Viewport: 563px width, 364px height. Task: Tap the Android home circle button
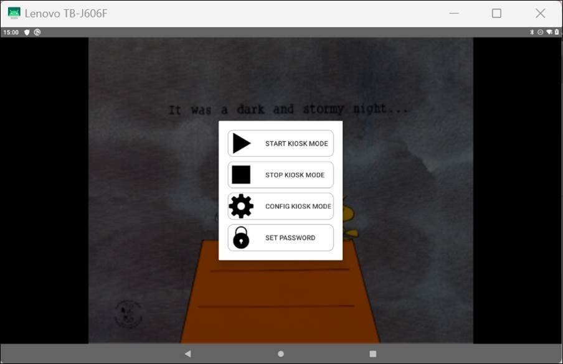click(281, 353)
